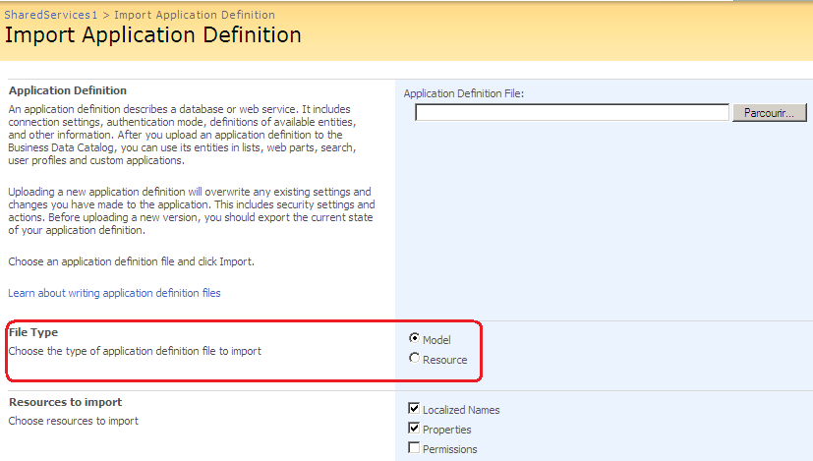Click the Import Application Definition breadcrumb text
This screenshot has width=813, height=461.
pos(195,15)
